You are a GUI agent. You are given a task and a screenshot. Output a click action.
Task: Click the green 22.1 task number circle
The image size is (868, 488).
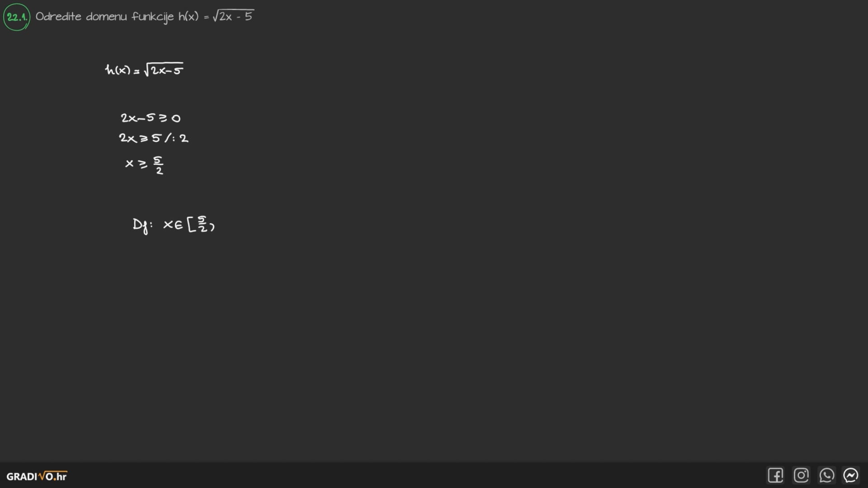click(x=17, y=17)
